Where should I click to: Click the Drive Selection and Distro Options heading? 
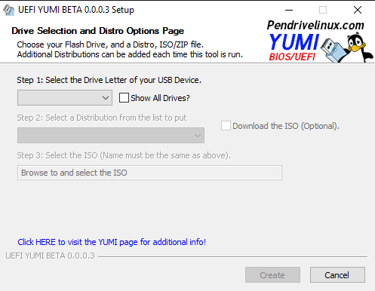click(x=97, y=31)
